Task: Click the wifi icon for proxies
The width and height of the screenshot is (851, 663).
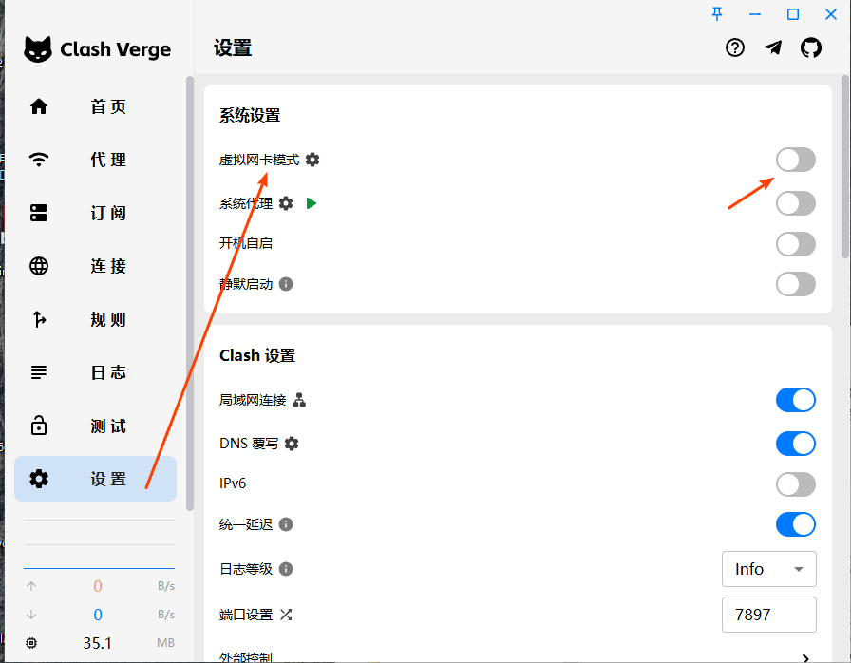Action: pos(39,160)
